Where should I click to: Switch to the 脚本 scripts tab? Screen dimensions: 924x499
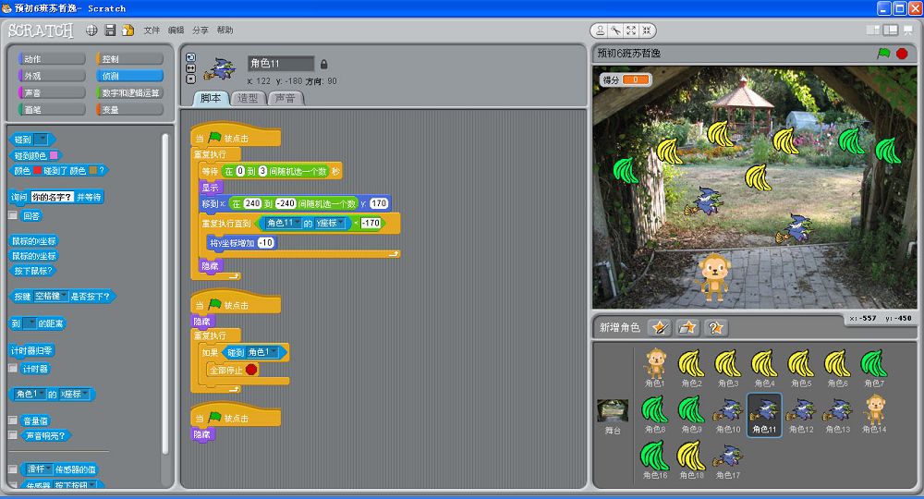(x=211, y=98)
